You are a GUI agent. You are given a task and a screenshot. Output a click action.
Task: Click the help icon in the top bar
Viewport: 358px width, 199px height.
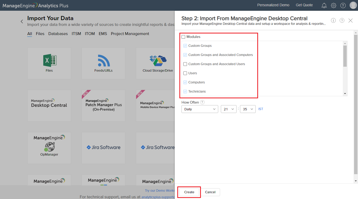(x=343, y=5)
